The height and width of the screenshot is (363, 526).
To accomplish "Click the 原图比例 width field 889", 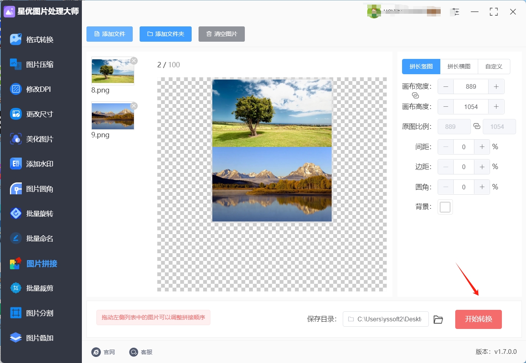I will click(454, 127).
